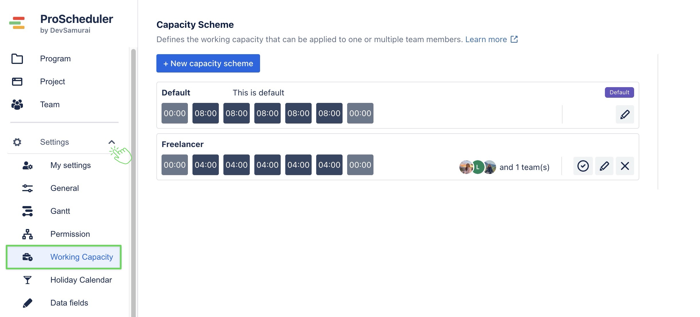This screenshot has width=700, height=317.
Task: Delete the Freelancer capacity scheme
Action: (x=625, y=166)
